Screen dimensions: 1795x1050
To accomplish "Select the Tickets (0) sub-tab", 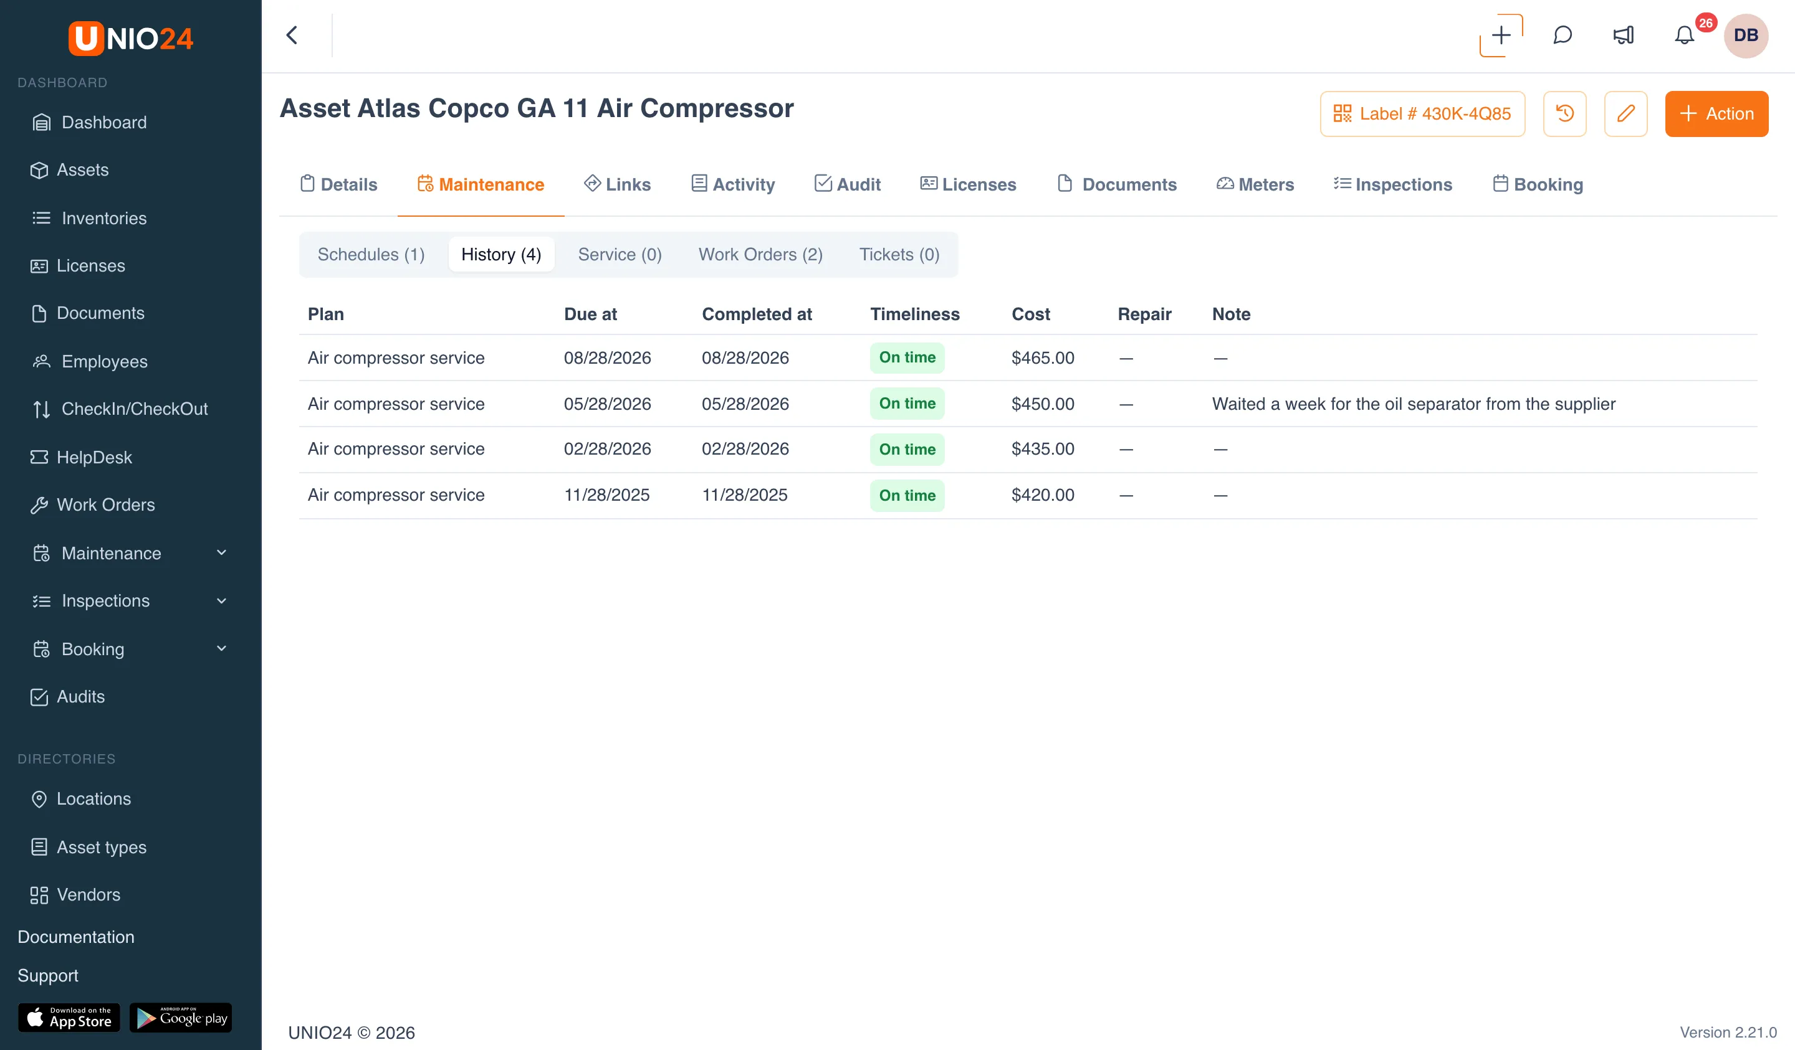I will [899, 255].
